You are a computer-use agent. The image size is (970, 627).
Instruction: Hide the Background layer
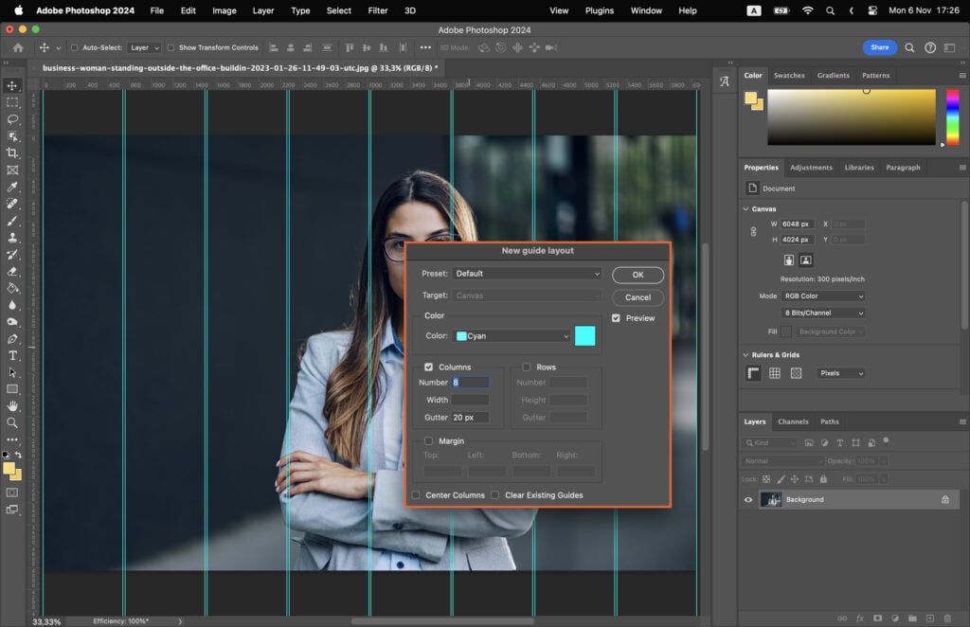point(748,499)
